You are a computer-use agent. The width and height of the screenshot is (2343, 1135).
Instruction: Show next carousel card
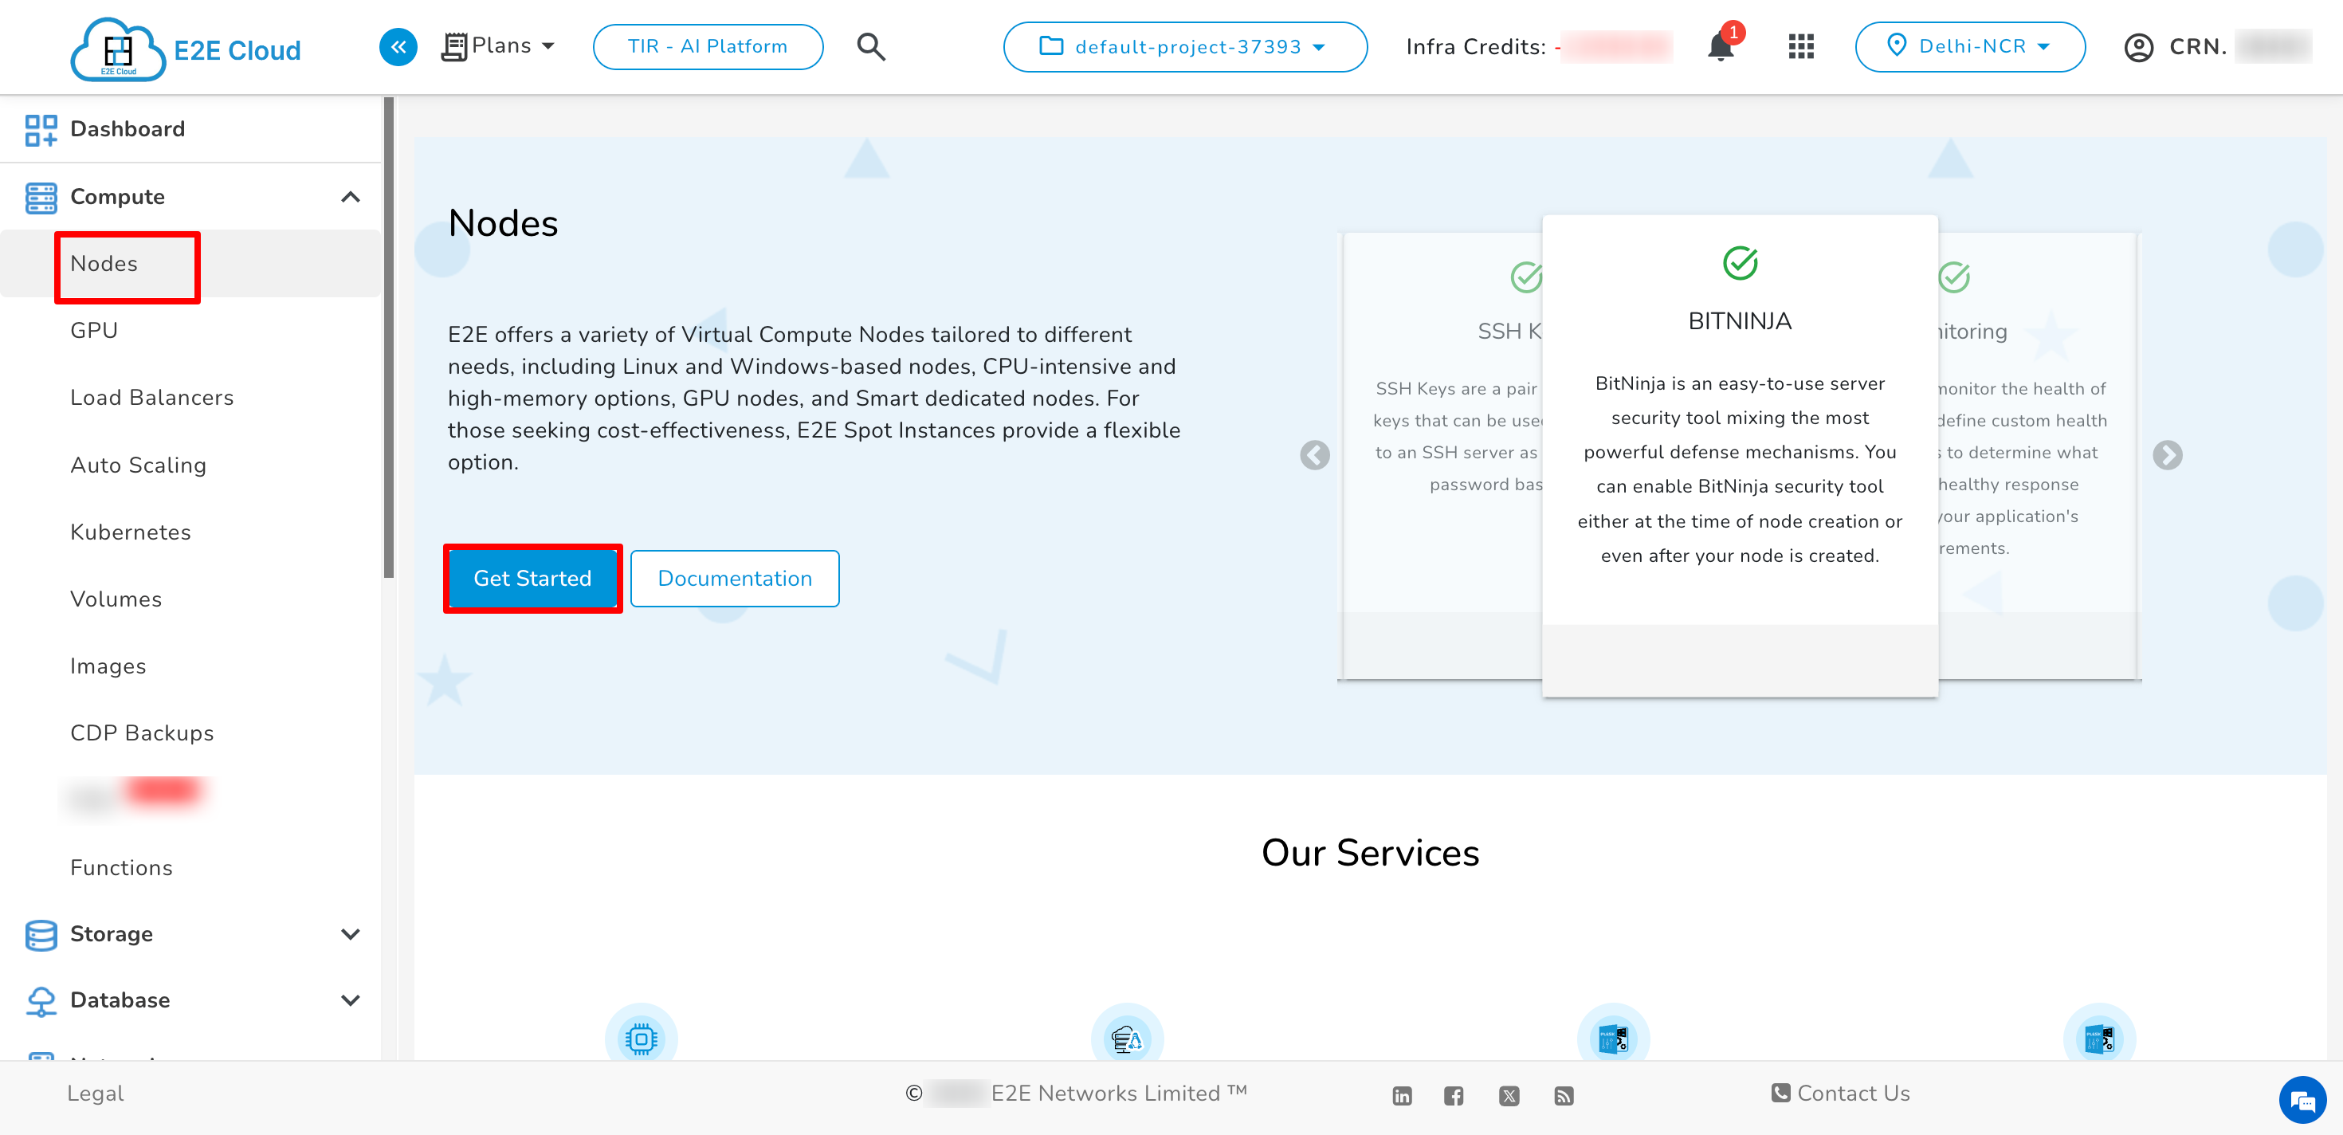click(x=2167, y=455)
